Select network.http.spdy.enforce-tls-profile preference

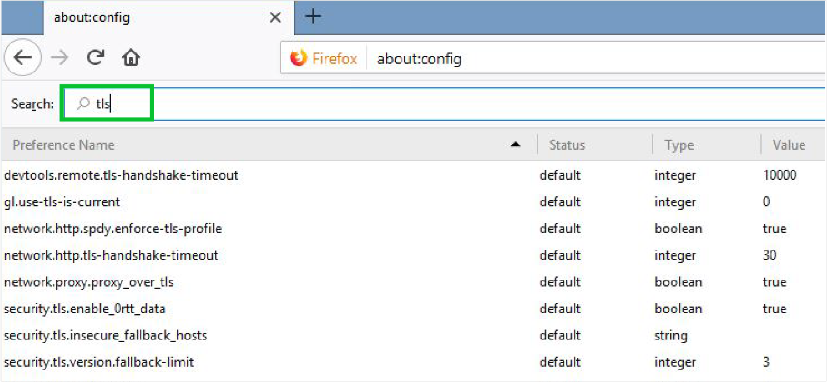tap(113, 229)
